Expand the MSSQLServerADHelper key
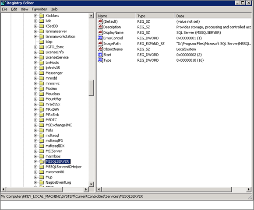This screenshot has height=210, width=254. (x=35, y=167)
